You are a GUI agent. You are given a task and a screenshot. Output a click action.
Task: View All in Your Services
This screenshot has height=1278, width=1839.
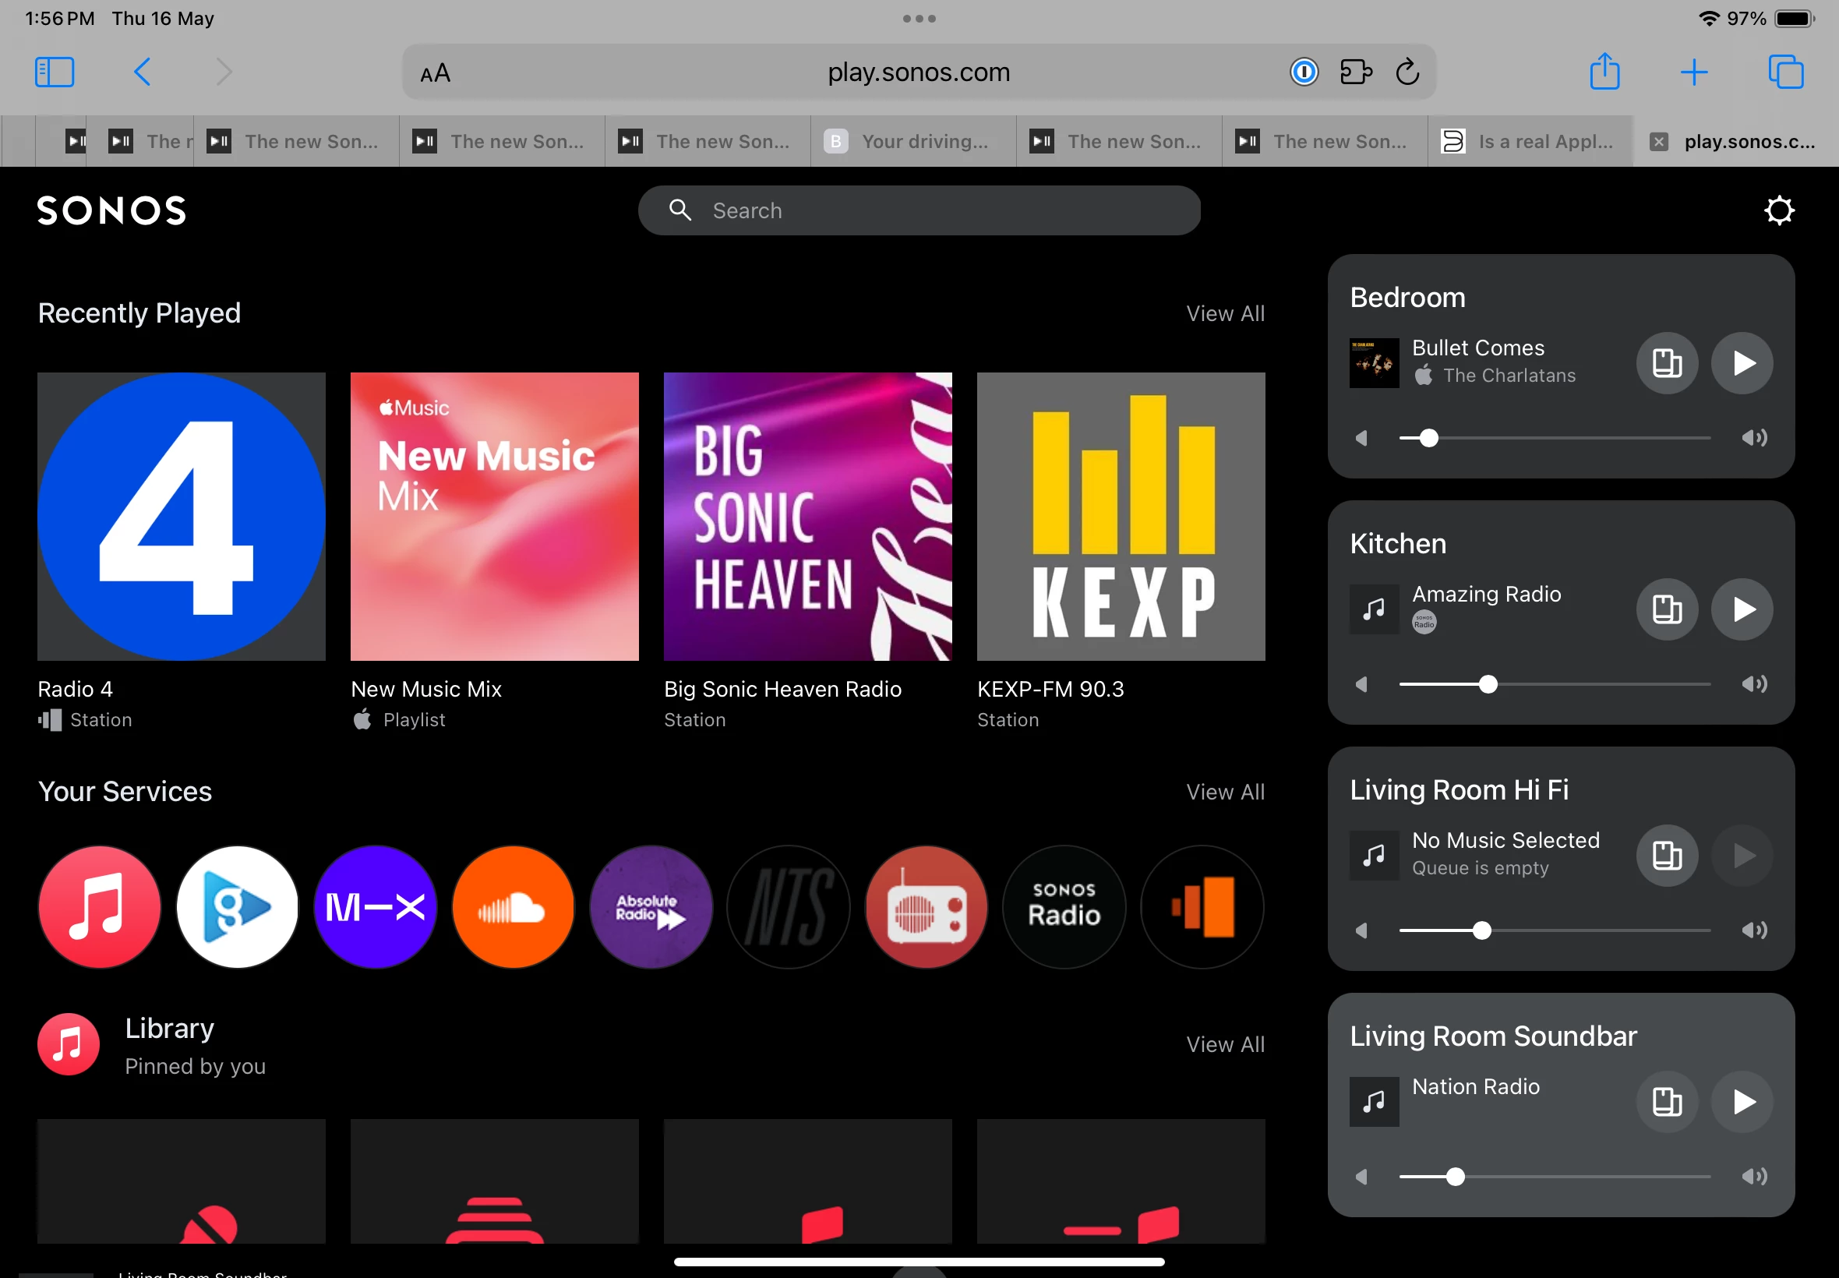pyautogui.click(x=1225, y=793)
